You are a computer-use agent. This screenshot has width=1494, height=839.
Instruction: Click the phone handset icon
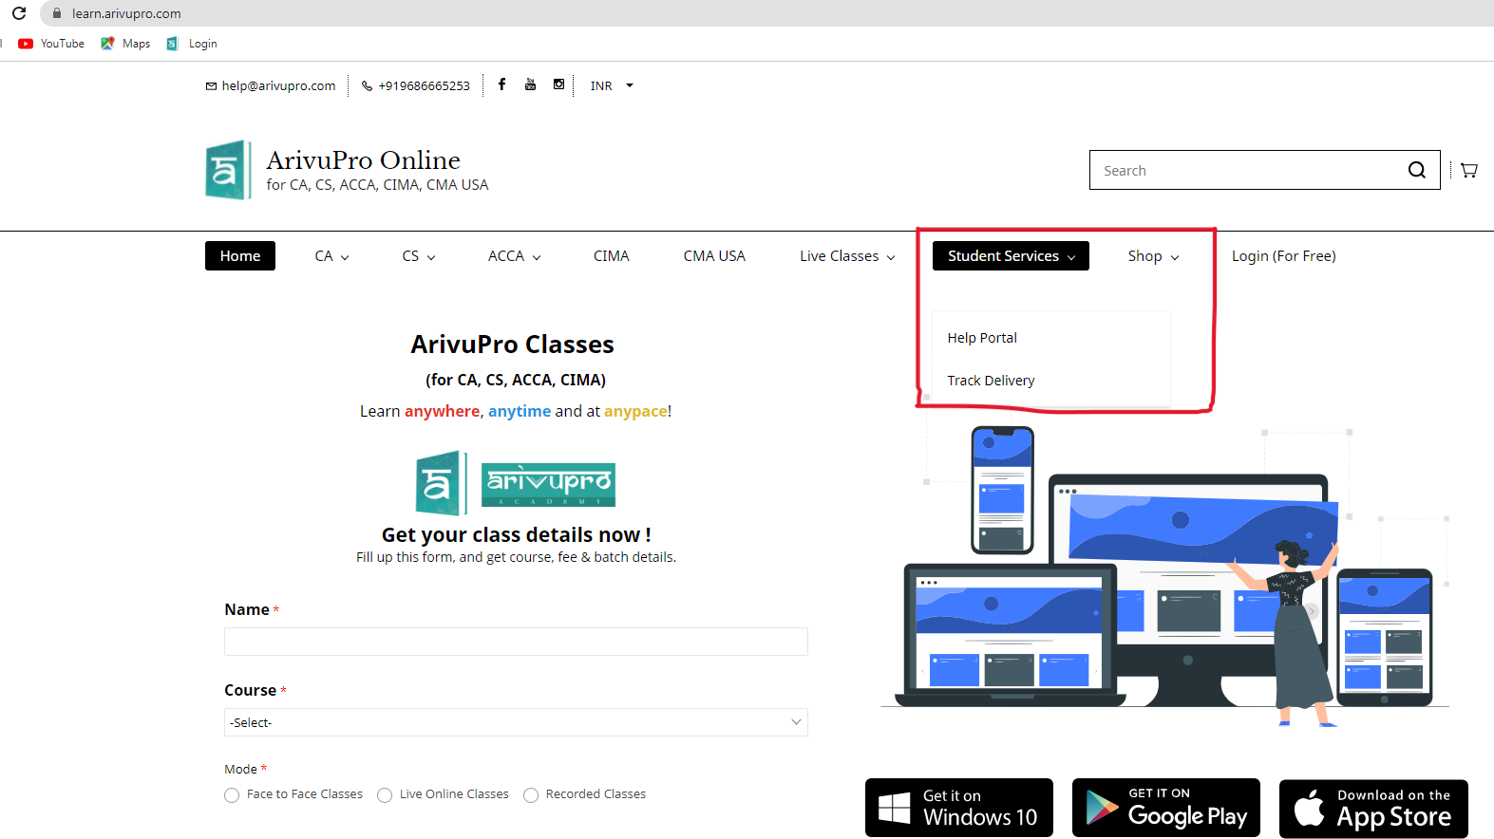[367, 86]
